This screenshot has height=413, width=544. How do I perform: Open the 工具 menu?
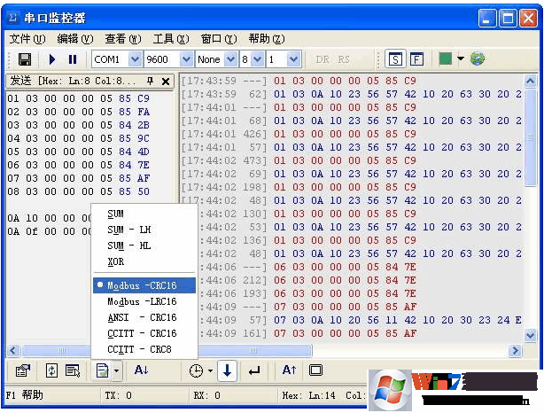coord(171,38)
